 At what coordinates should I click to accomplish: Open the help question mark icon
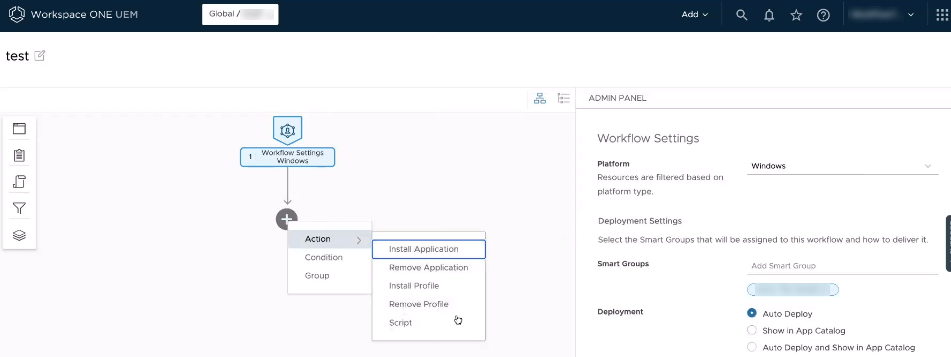coord(823,15)
